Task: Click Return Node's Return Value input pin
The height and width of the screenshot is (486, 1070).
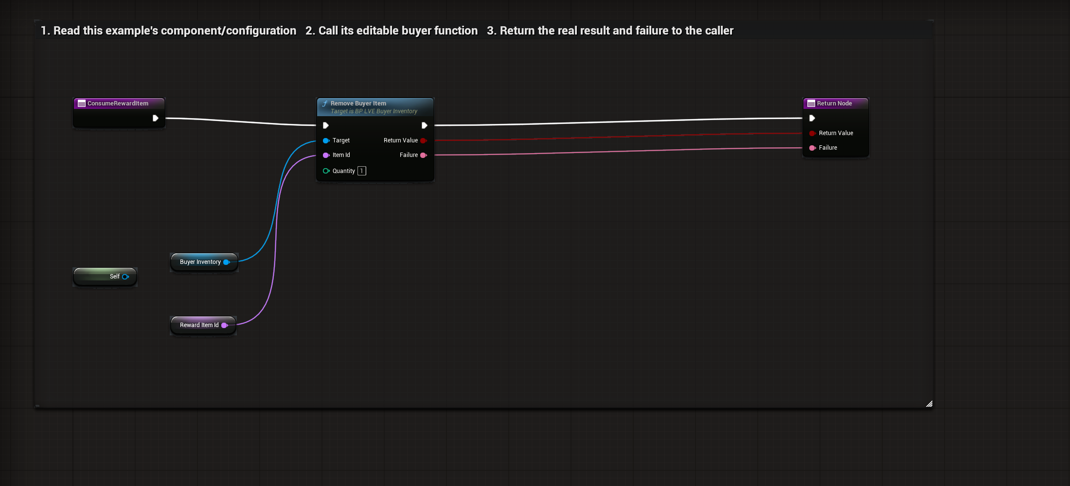Action: (x=813, y=133)
